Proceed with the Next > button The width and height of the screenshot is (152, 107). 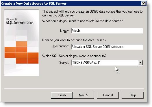click(83, 95)
